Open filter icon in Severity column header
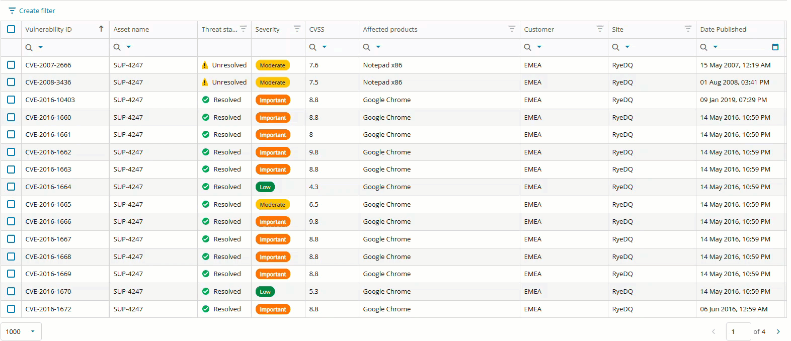The width and height of the screenshot is (791, 341). 297,29
